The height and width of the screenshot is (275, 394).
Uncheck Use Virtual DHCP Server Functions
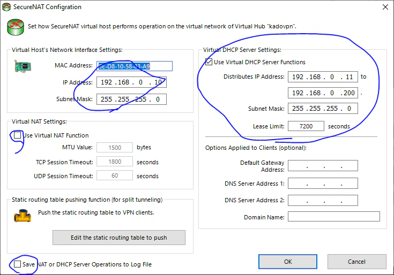209,62
